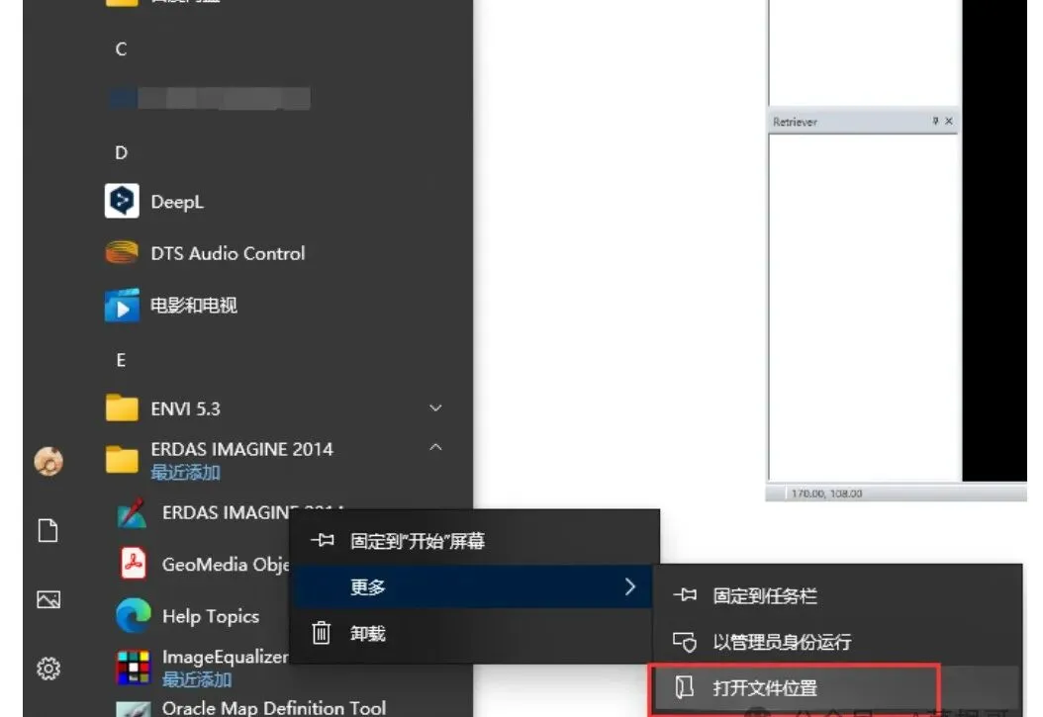Open Pictures from the Start sidebar
This screenshot has width=1043, height=717.
48,599
